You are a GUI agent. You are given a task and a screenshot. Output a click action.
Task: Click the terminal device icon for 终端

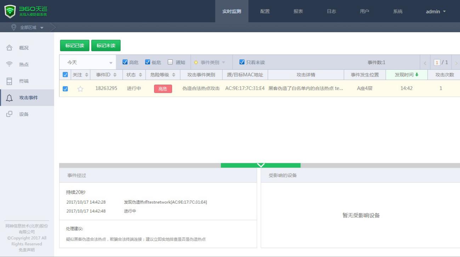point(10,81)
